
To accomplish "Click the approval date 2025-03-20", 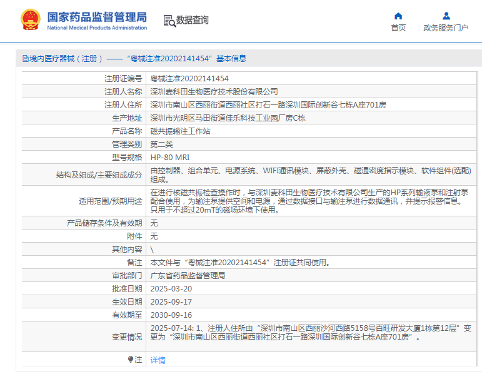I will (171, 289).
